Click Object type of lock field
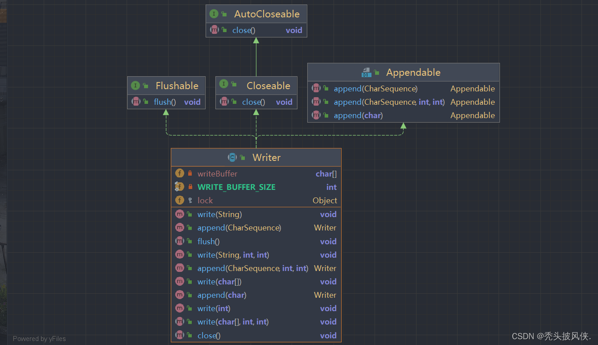598x345 pixels. 325,201
